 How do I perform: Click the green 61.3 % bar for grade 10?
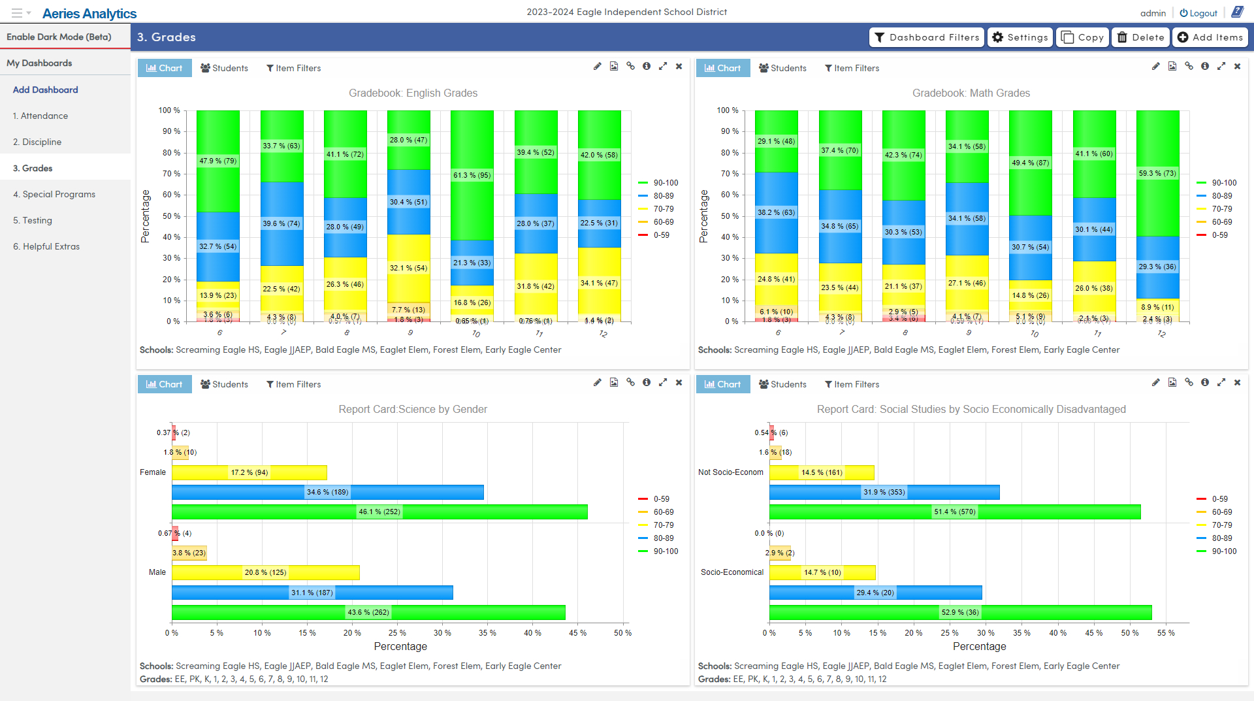[x=472, y=175]
